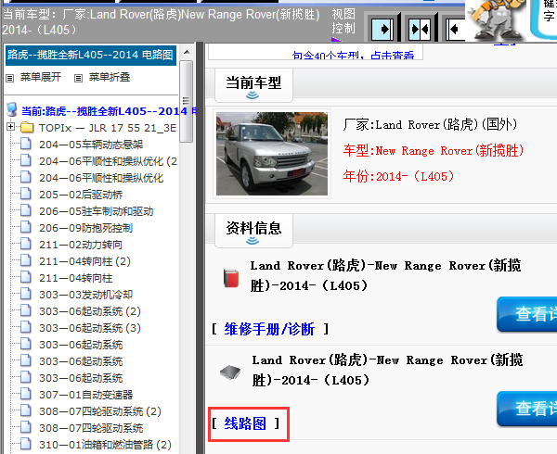The image size is (557, 454).
Task: Collapse the 资料信息 section tab
Action: point(253,231)
